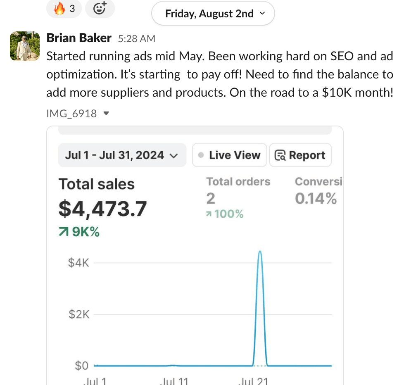Open Brian Baker's profile name link
Image resolution: width=404 pixels, height=385 pixels.
(x=79, y=38)
